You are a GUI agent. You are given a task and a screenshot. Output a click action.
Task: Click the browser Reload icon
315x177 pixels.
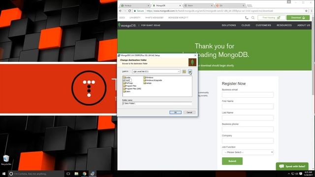click(129, 11)
